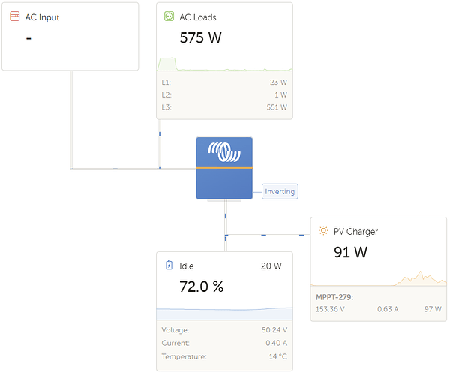Select the AC Loads heading
This screenshot has width=450, height=375.
198,17
